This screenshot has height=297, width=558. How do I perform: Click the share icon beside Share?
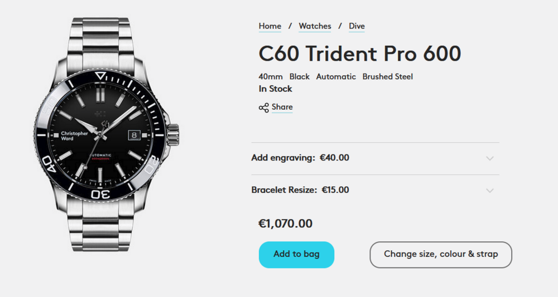click(x=264, y=108)
